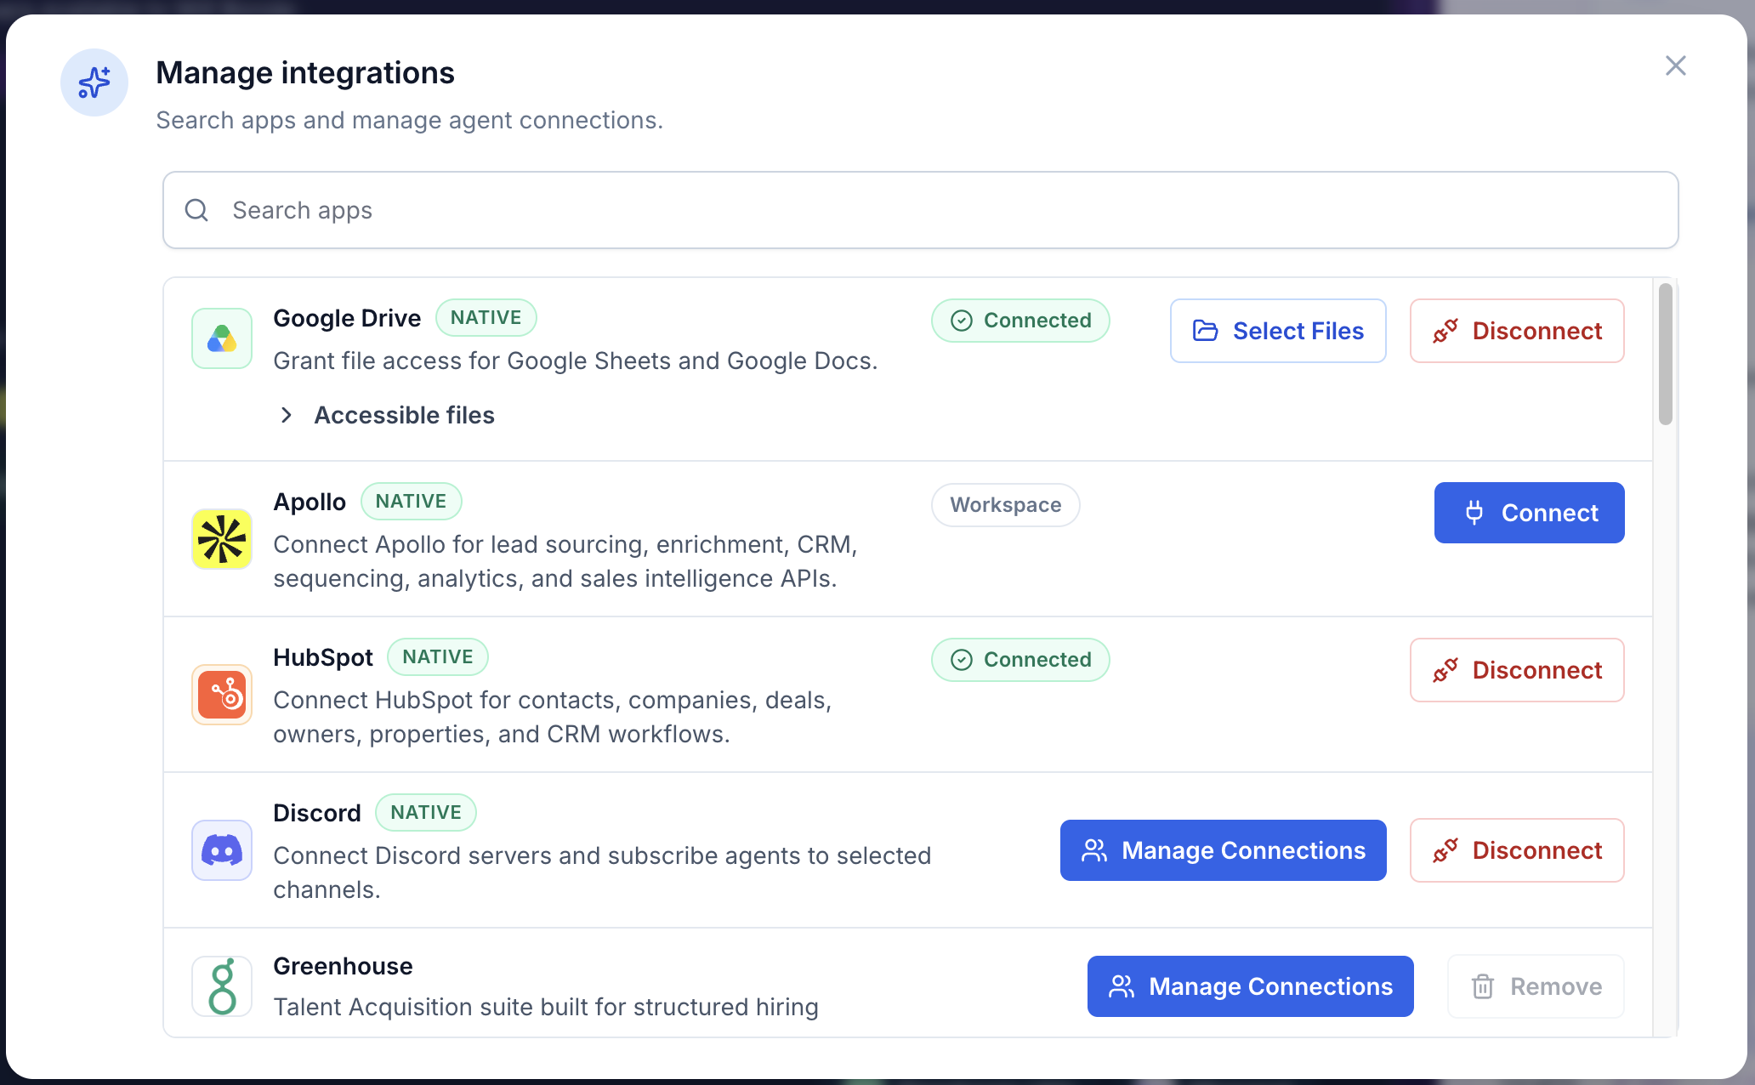This screenshot has height=1085, width=1755.
Task: Open Manage Connections for Greenhouse
Action: pos(1250,986)
